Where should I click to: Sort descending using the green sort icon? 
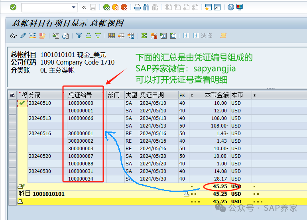click(98, 35)
